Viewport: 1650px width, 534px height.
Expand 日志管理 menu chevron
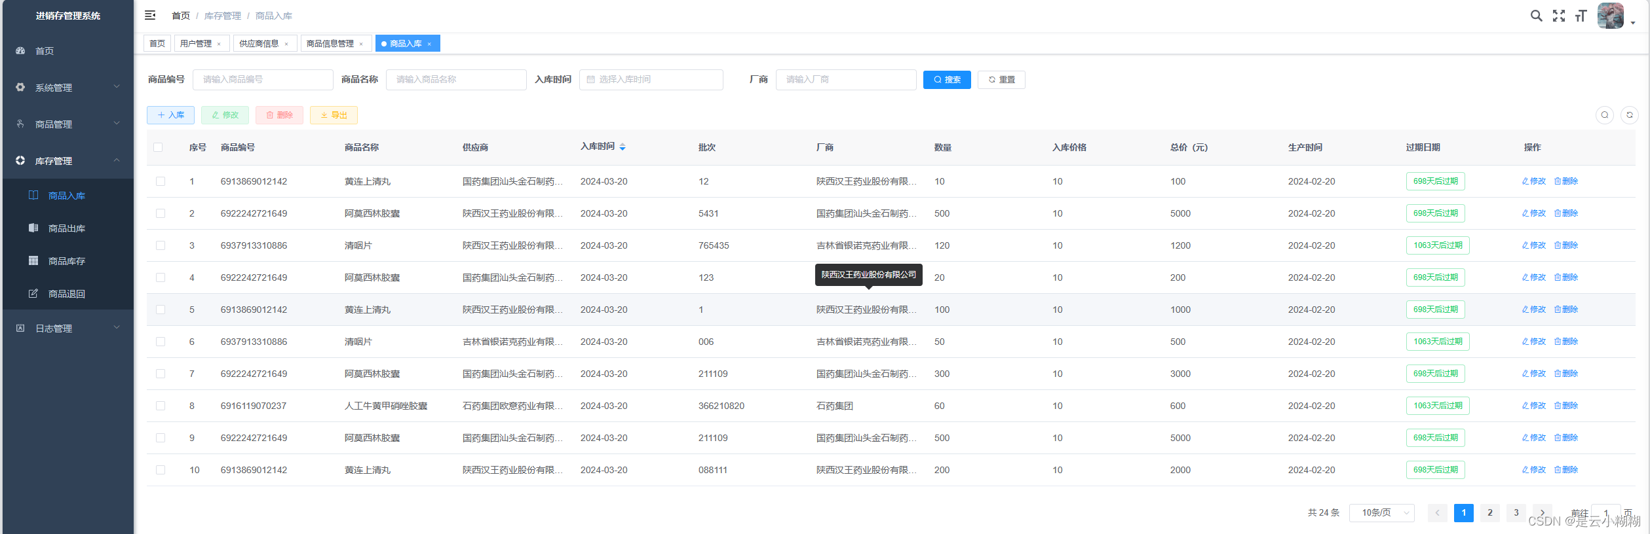(x=117, y=327)
